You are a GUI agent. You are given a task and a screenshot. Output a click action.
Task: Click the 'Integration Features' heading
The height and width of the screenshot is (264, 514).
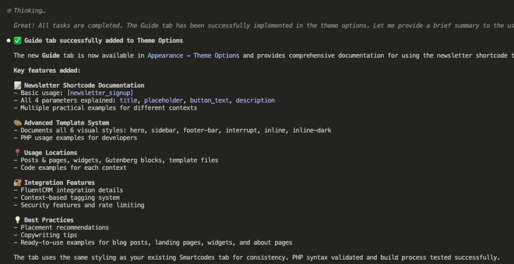tap(60, 182)
